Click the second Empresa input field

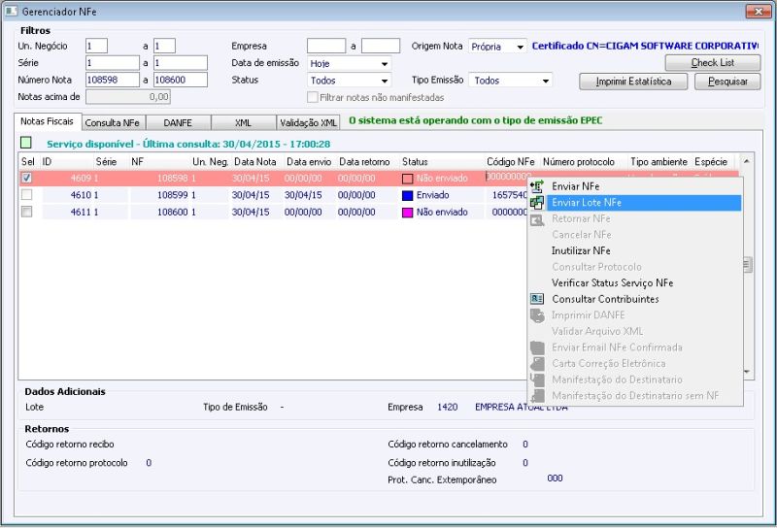coord(381,46)
